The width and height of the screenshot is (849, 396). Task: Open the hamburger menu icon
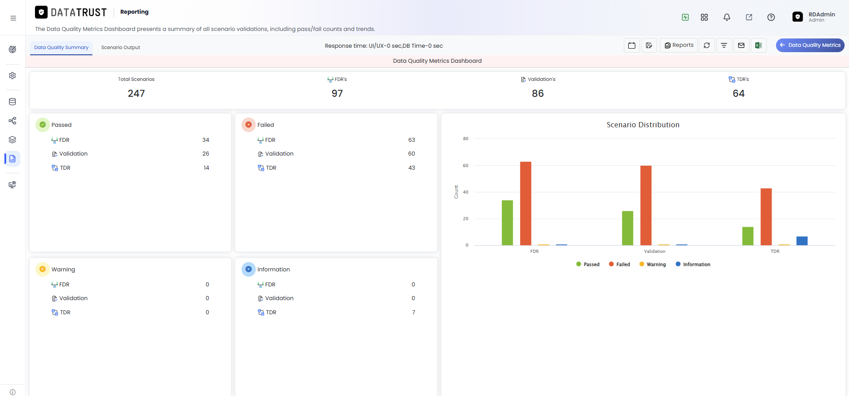(x=13, y=18)
